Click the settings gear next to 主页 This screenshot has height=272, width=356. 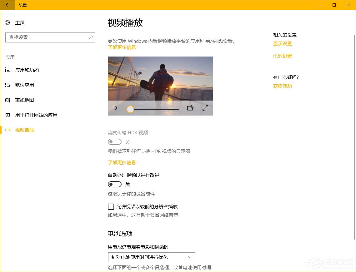coord(8,22)
